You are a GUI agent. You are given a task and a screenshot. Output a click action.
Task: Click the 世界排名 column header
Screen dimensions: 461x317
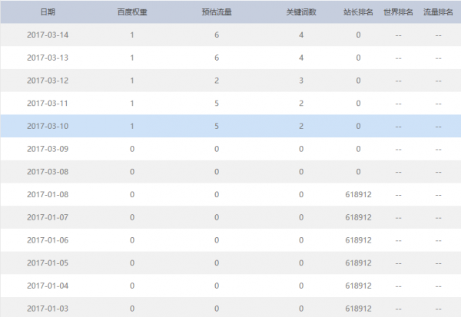(398, 12)
